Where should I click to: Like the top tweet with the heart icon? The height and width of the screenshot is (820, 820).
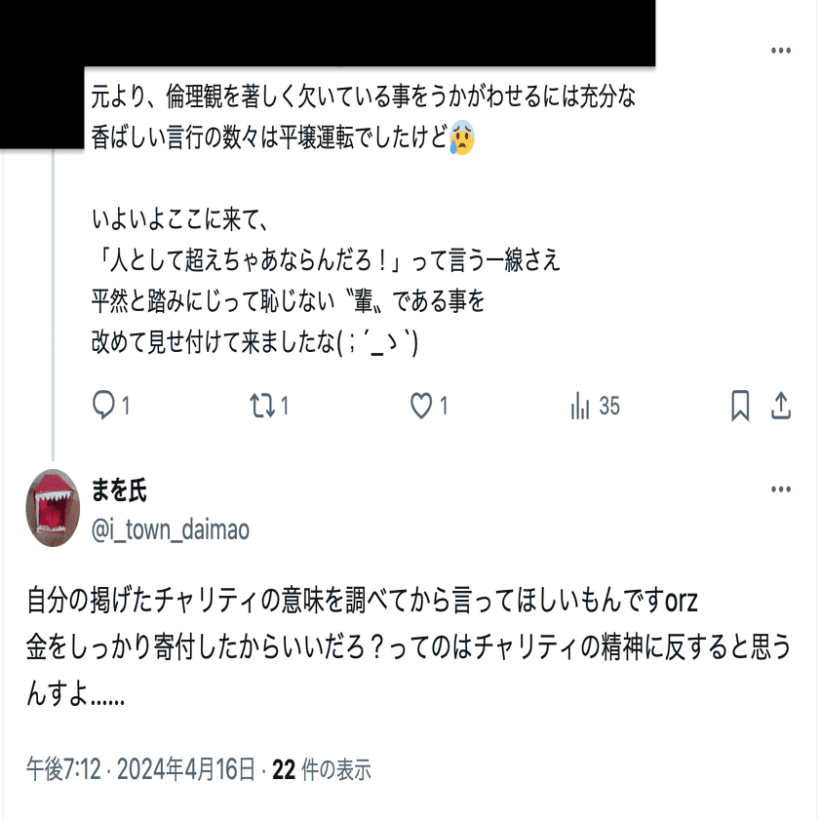click(x=421, y=406)
